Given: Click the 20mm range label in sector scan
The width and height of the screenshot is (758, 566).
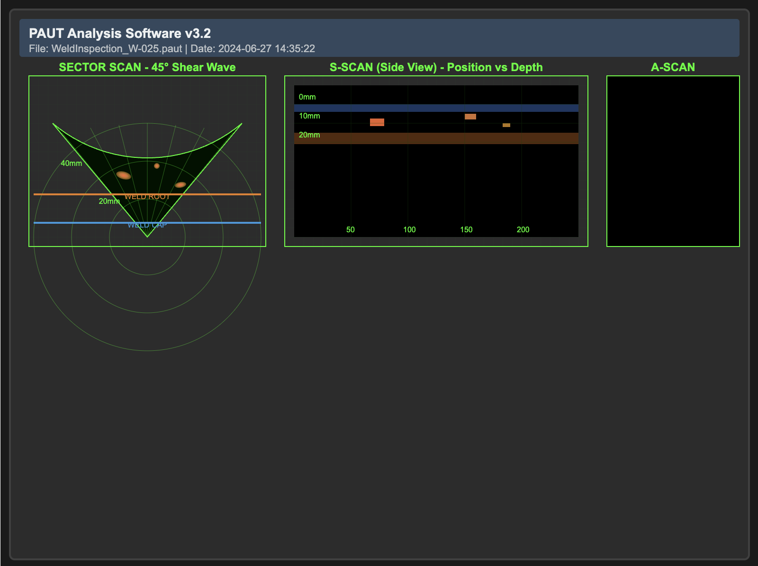Looking at the screenshot, I should (x=109, y=201).
